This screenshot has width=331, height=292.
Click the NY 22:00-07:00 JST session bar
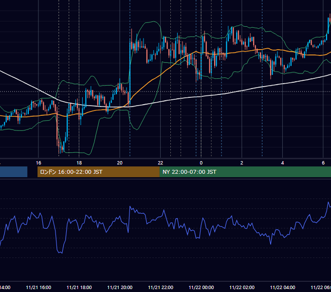pos(245,172)
